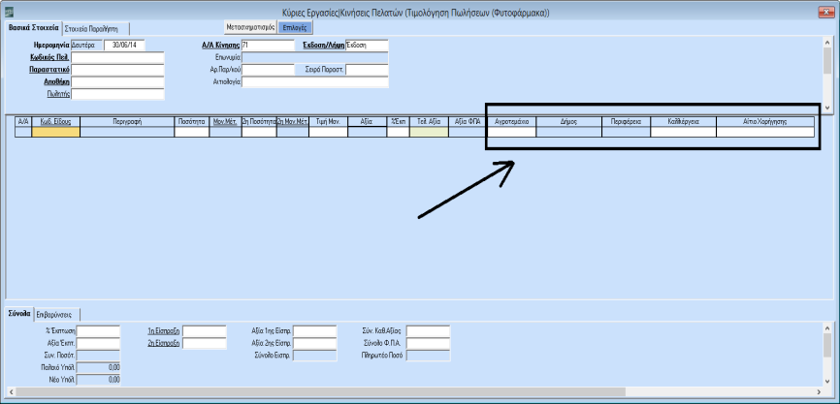The image size is (840, 404).
Task: Click the Κωδ. Είδους column header
Action: pyautogui.click(x=55, y=121)
